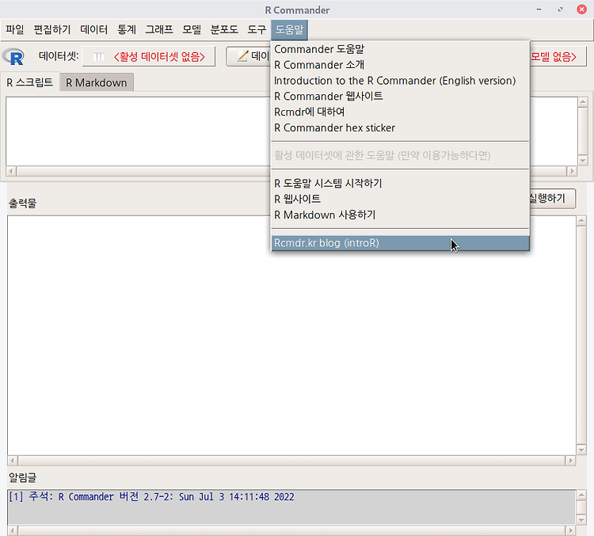The image size is (594, 536).
Task: Click the output pane down scroll arrow
Action: click(x=581, y=450)
